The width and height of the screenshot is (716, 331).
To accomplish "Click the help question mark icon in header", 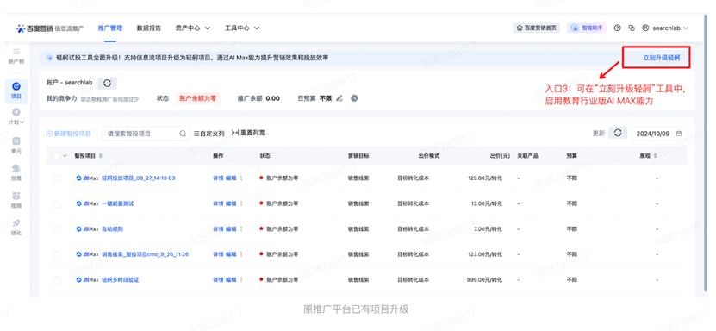I will click(x=618, y=28).
